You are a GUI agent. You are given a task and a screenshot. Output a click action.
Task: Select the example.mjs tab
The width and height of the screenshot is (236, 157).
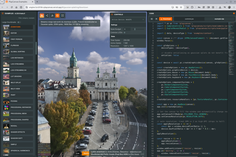coord(219,19)
